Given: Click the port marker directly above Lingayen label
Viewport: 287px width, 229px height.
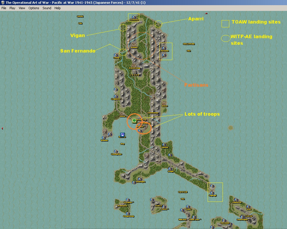Looking at the screenshot, I should (x=116, y=96).
